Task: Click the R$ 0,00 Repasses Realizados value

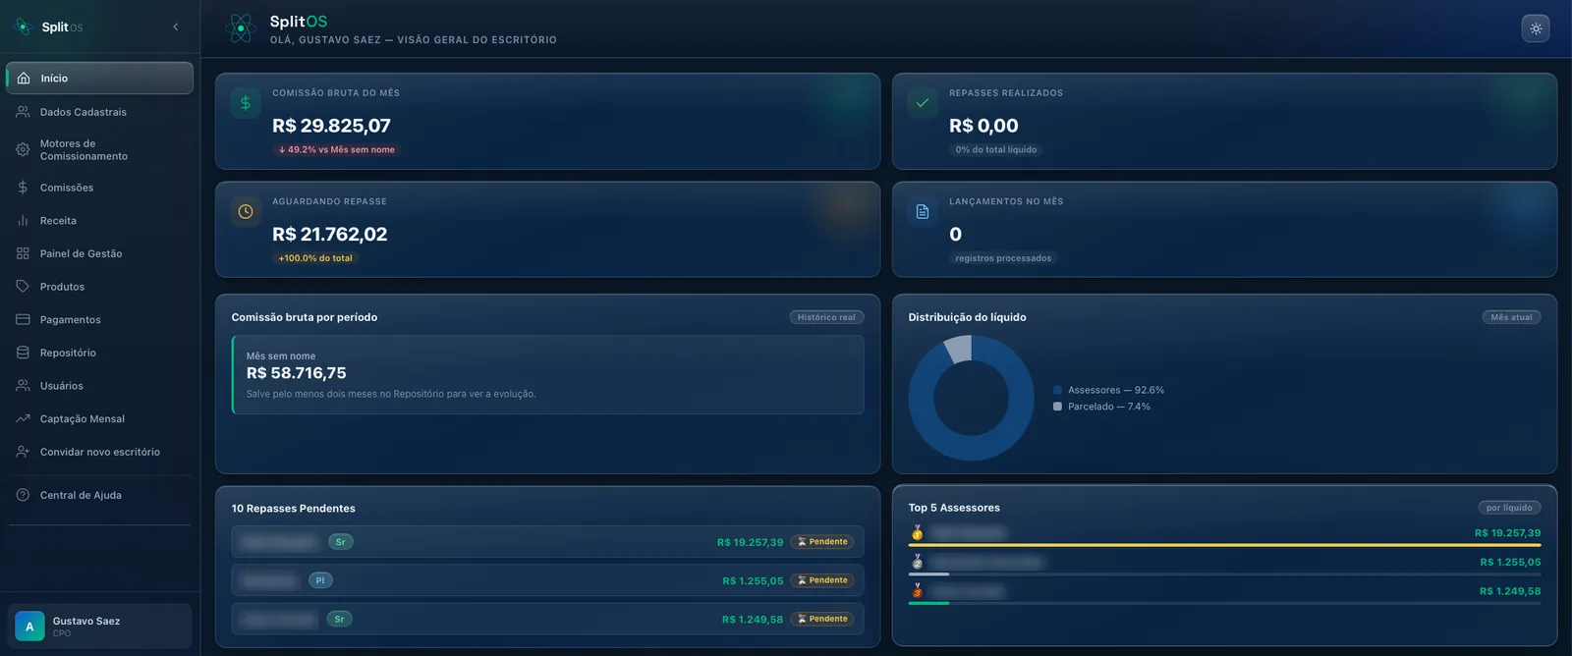Action: [983, 126]
